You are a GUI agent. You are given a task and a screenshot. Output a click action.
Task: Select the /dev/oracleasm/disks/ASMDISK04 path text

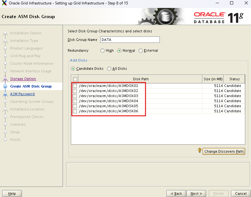pyautogui.click(x=108, y=101)
